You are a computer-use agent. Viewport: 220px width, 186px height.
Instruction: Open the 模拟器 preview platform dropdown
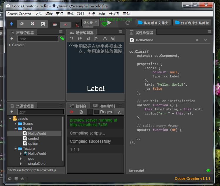pos(90,23)
